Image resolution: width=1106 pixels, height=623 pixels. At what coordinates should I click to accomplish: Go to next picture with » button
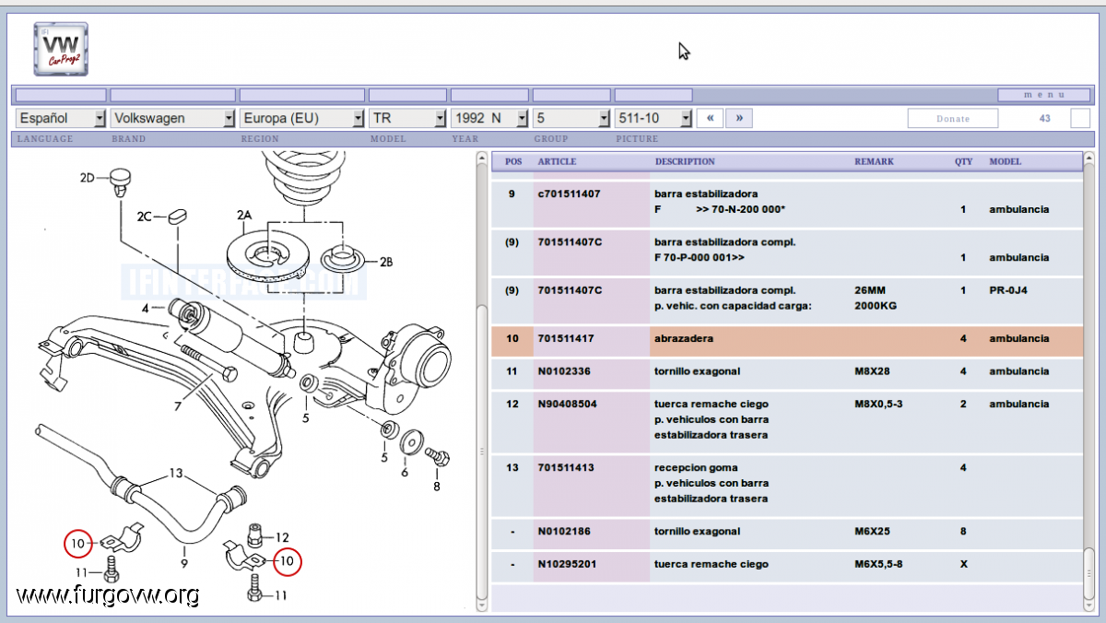739,118
